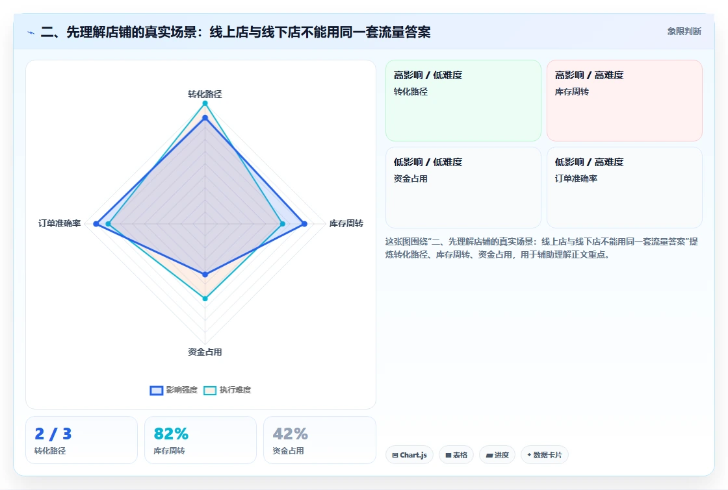Click the 42% 资金占用 stat card
Image resolution: width=728 pixels, height=490 pixels.
[x=319, y=440]
